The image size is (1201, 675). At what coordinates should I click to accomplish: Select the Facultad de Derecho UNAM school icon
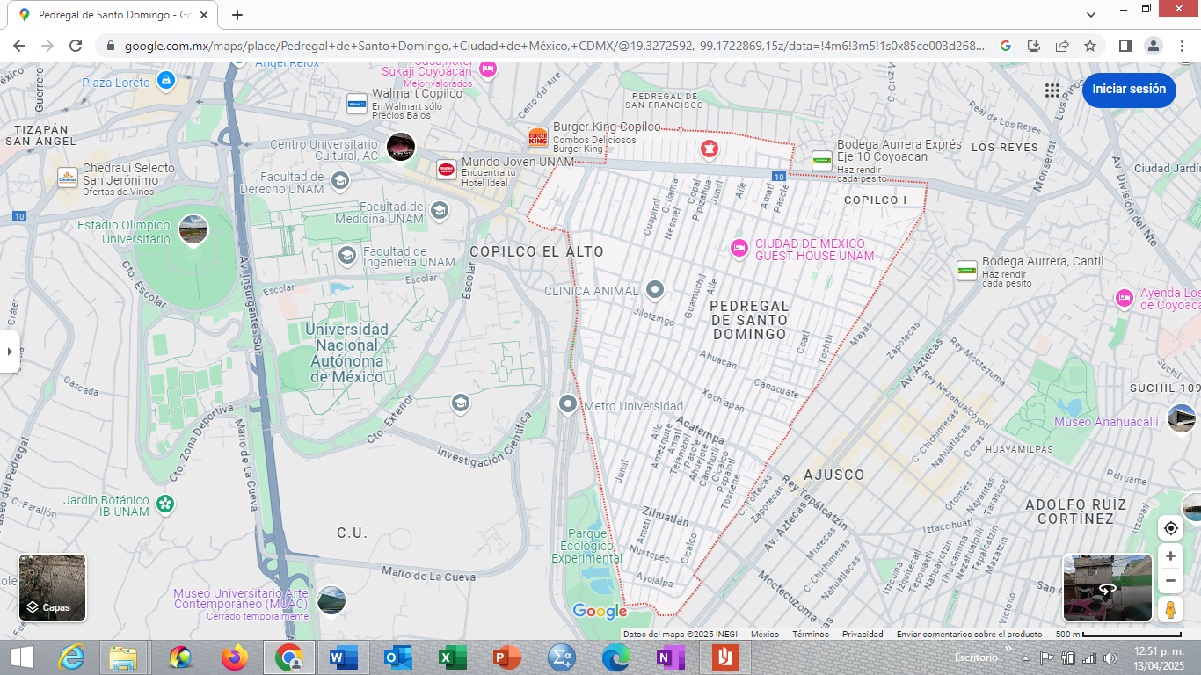coord(340,182)
